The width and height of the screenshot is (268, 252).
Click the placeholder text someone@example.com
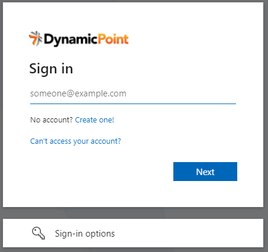point(78,93)
